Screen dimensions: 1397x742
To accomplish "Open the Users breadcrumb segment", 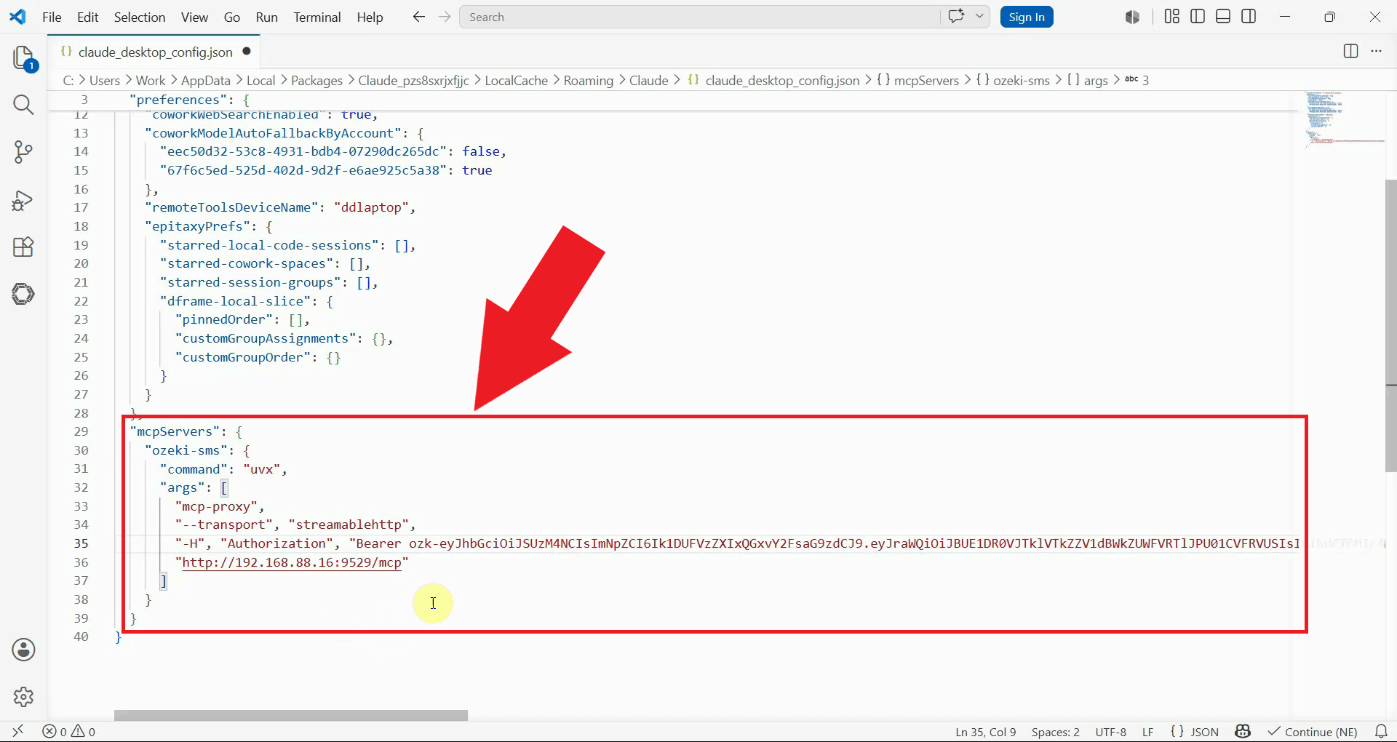I will coord(105,80).
